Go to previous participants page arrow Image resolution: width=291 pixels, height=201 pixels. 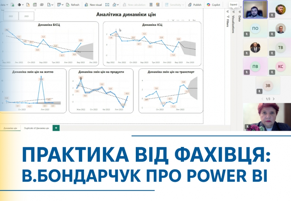(262, 99)
